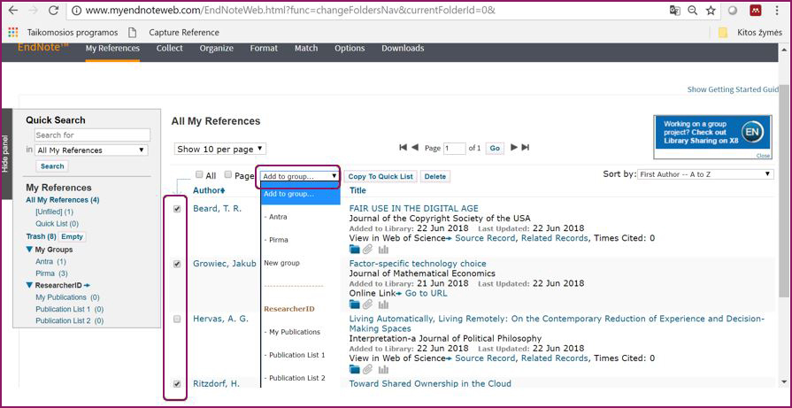Bookmark this page with the star icon
The height and width of the screenshot is (408, 792).
(x=711, y=11)
